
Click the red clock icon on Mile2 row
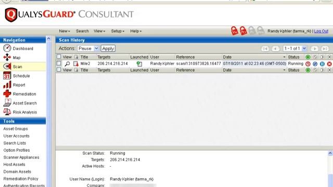point(308,63)
